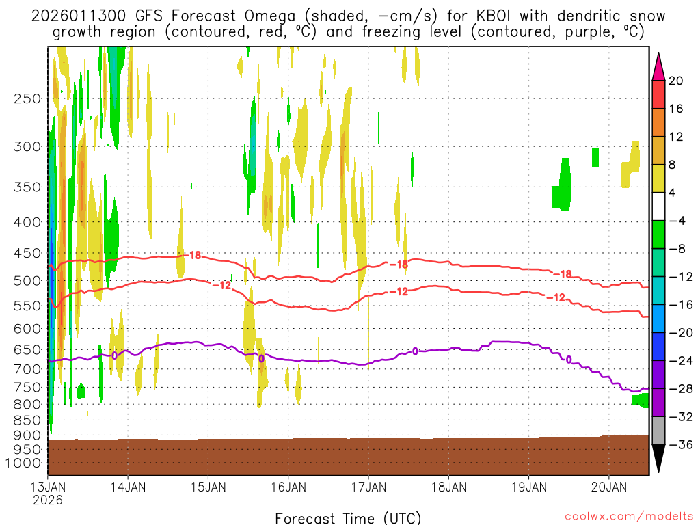Click the light orange 8-12 color bar segment

(658, 151)
